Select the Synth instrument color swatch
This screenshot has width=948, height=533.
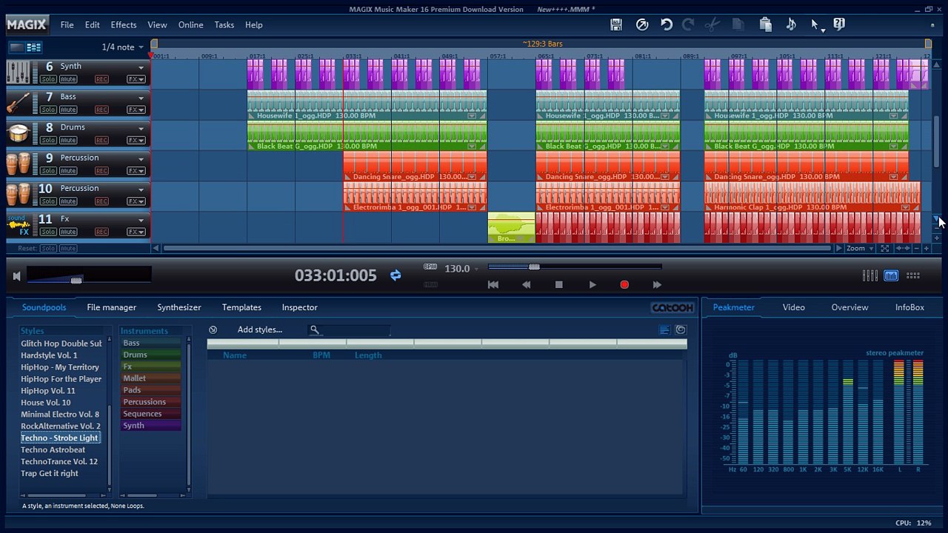151,426
